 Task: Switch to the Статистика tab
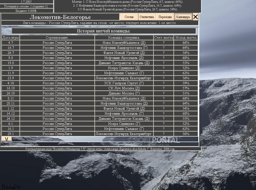147,17
